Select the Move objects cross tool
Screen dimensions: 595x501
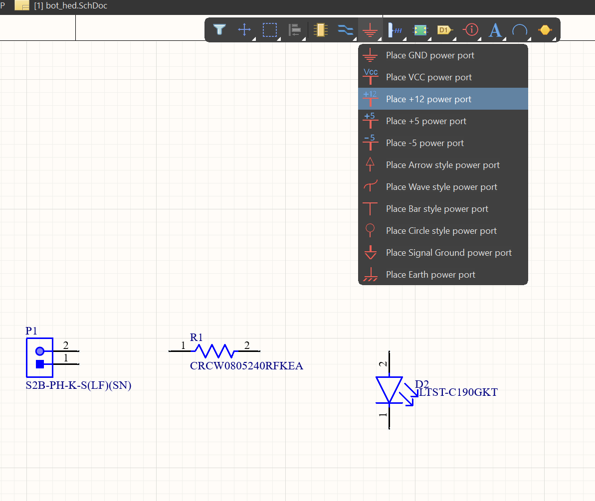pyautogui.click(x=244, y=29)
